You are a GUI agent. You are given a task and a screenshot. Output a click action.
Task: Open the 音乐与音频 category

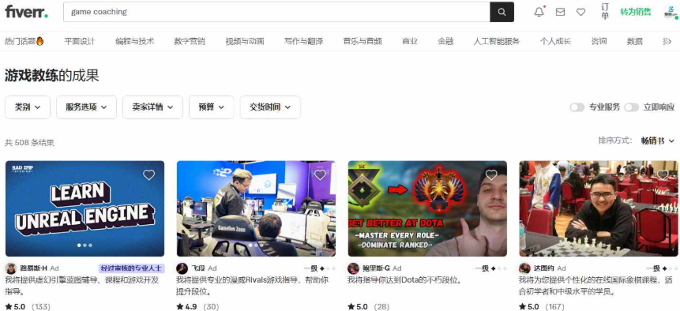363,41
